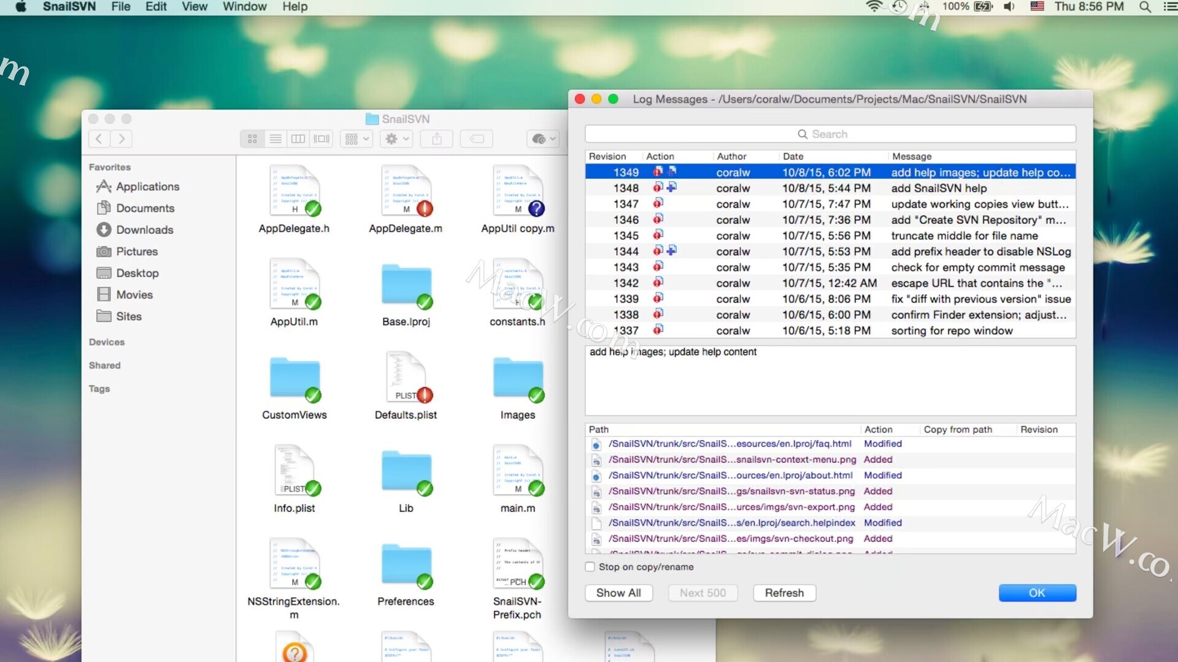This screenshot has width=1178, height=662.
Task: Open Pictures in Finder sidebar
Action: coord(127,251)
